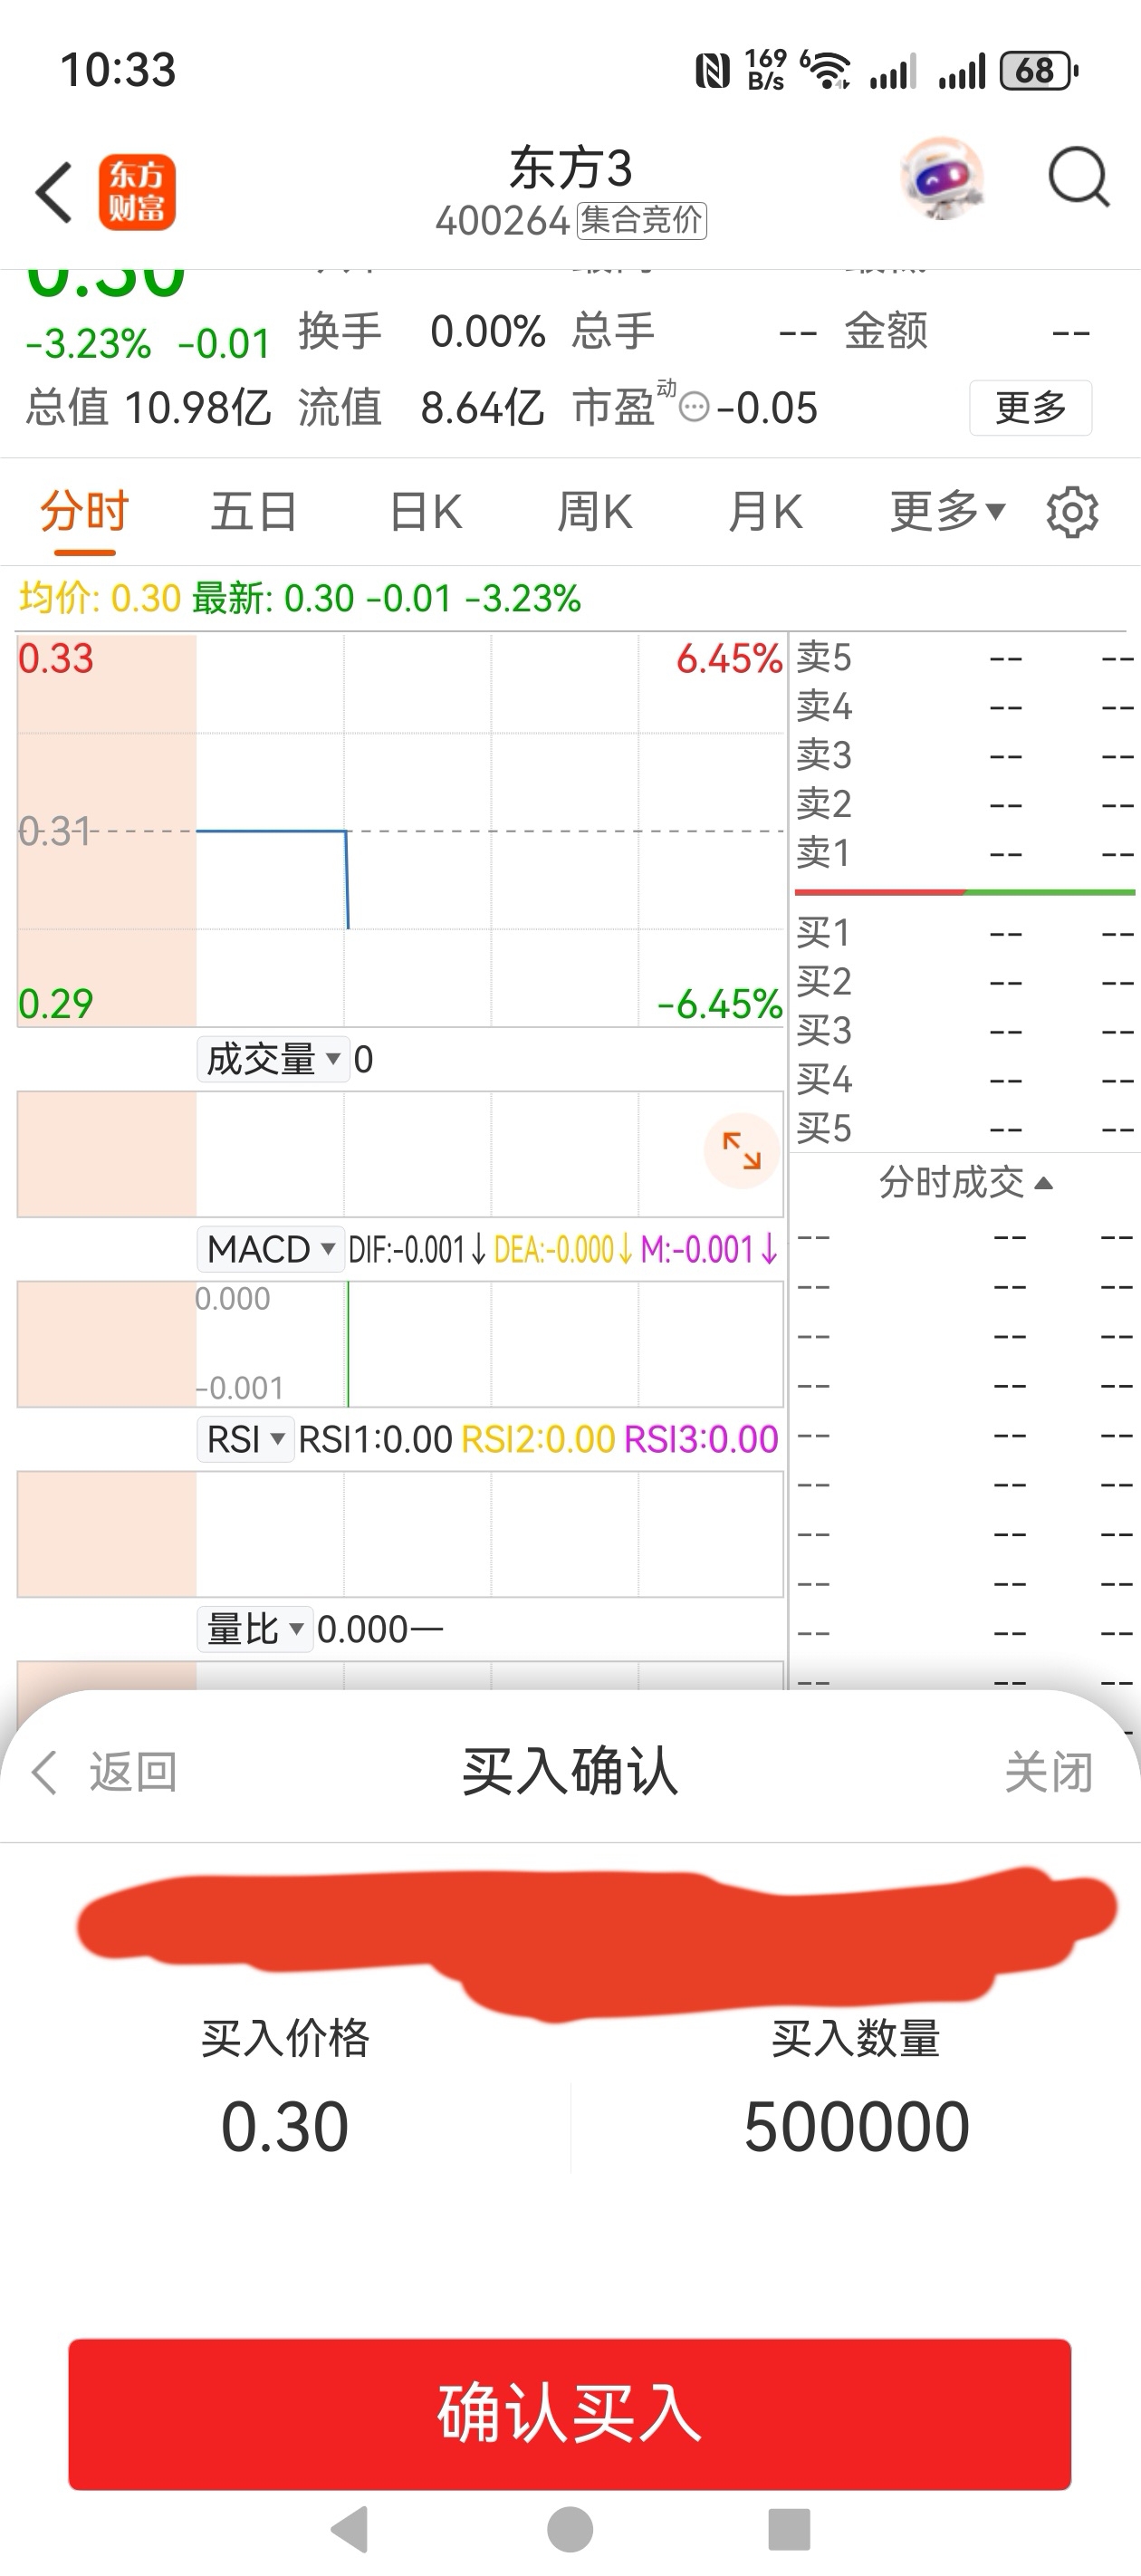Open the 量比 indicator dropdown

click(x=255, y=1629)
